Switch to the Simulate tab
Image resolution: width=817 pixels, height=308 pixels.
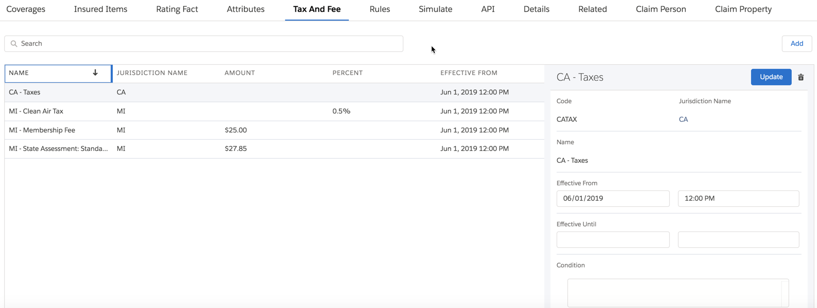[x=435, y=9]
